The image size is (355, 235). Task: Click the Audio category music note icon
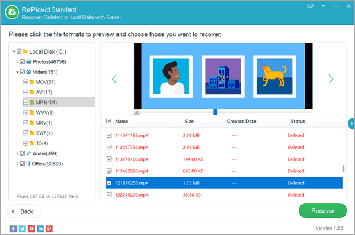tap(28, 154)
